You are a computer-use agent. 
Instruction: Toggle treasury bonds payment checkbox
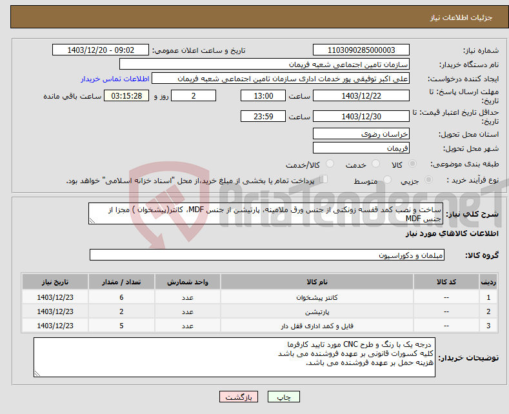324,179
